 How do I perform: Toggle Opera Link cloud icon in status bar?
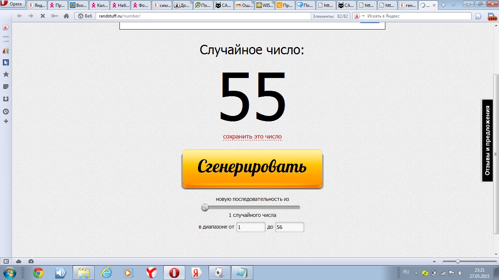tap(19, 261)
